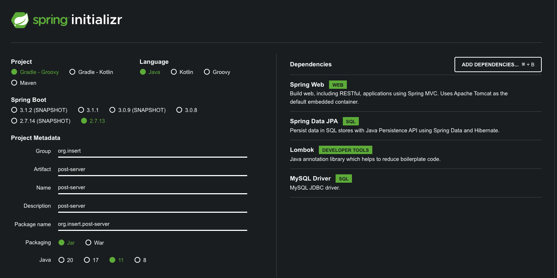The height and width of the screenshot is (278, 557).
Task: Choose Groovy as the language
Action: coord(217,72)
